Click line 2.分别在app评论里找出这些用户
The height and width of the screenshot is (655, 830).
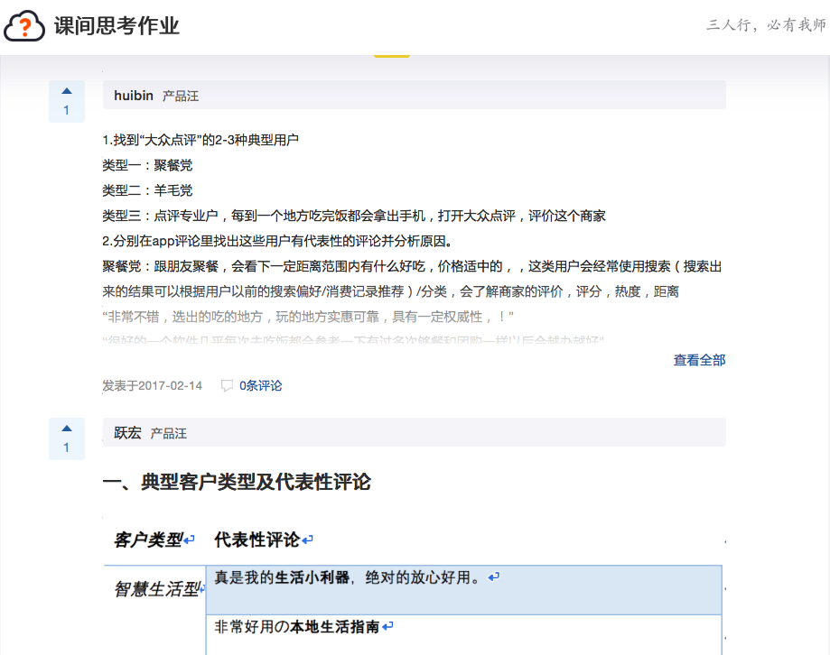click(277, 241)
